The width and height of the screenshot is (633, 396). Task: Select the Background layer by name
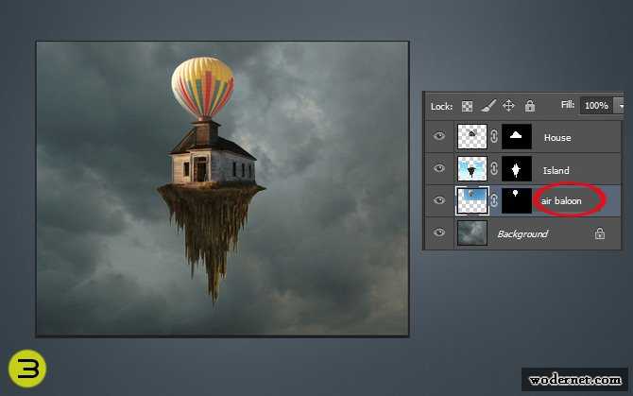tap(522, 233)
